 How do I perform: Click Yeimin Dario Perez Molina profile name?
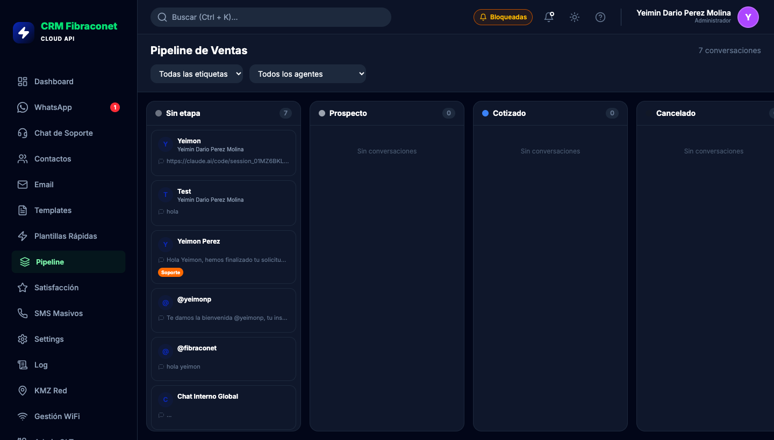[x=684, y=13]
